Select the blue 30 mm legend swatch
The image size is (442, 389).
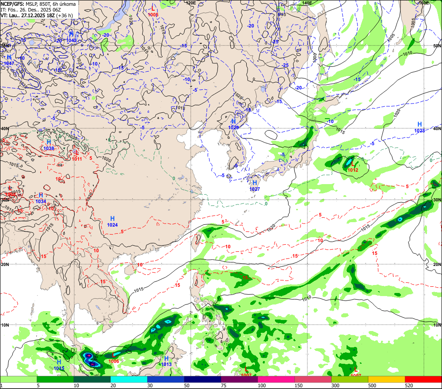tap(165, 379)
